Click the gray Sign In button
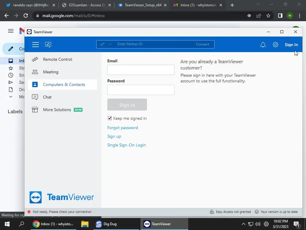This screenshot has height=230, width=306. (x=127, y=105)
